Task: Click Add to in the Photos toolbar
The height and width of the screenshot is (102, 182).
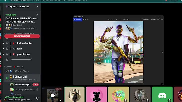Action: [85, 19]
